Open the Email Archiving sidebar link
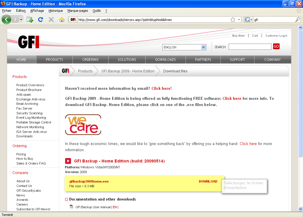The width and height of the screenshot is (303, 218). (27, 104)
